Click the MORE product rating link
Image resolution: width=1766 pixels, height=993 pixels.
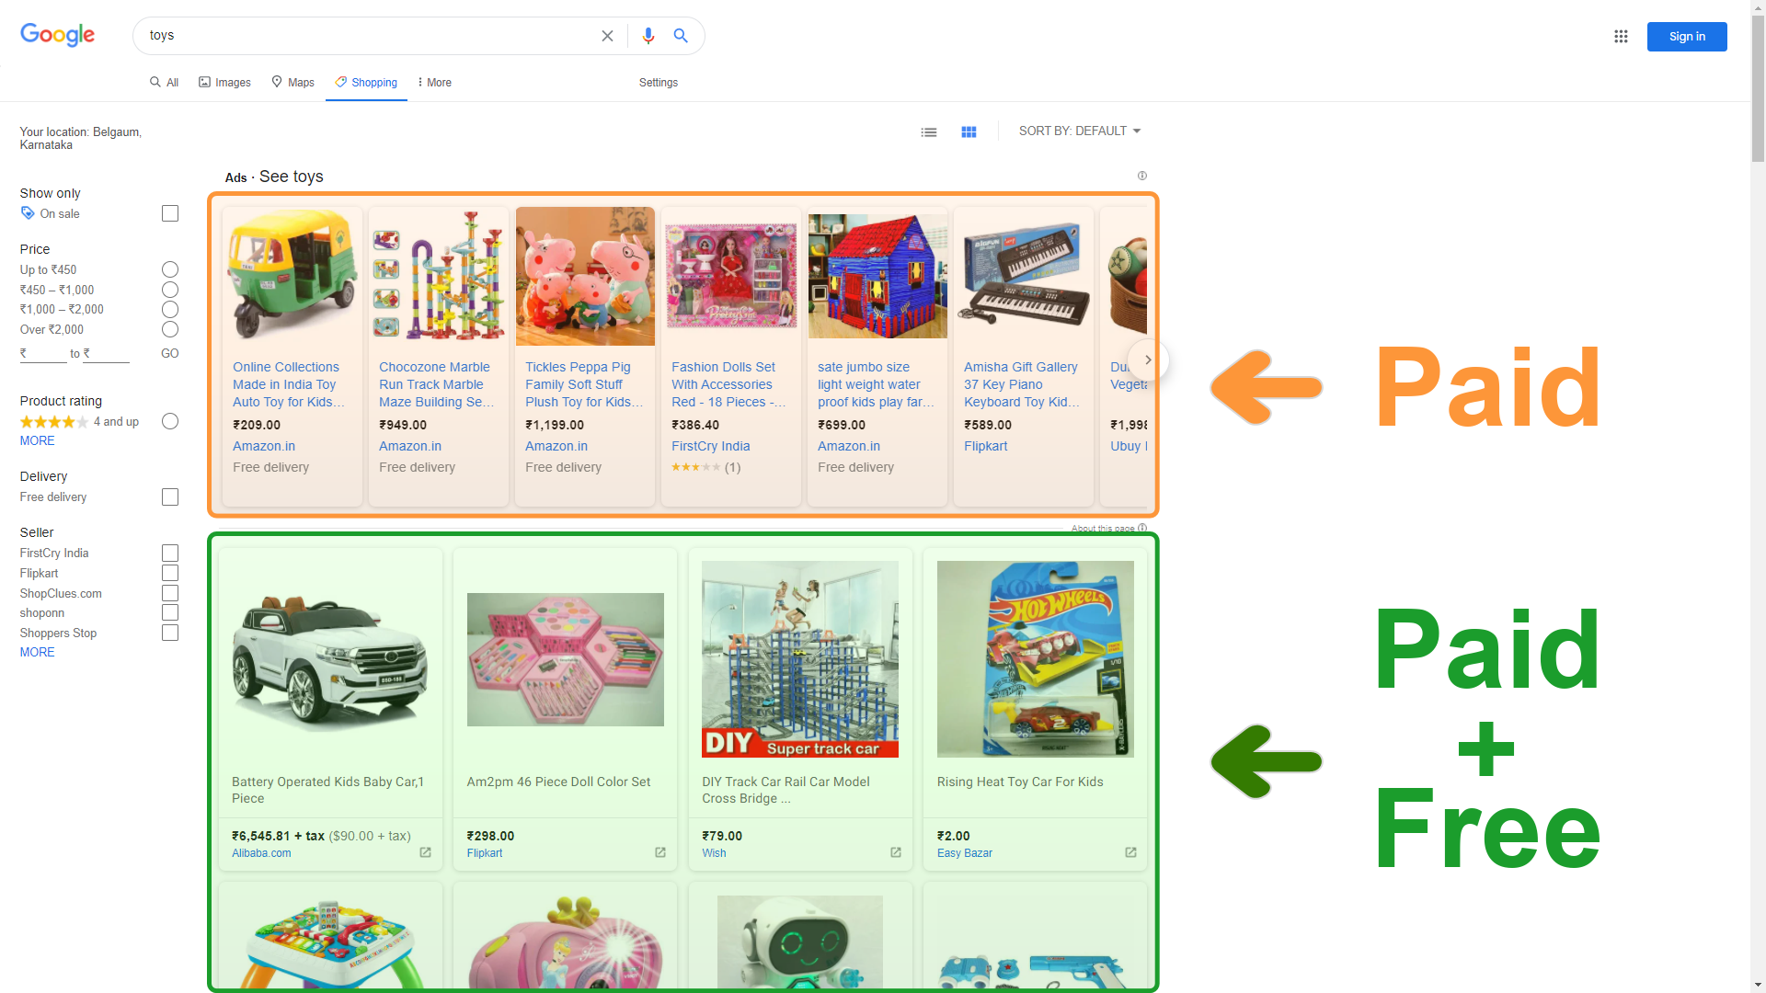35,440
